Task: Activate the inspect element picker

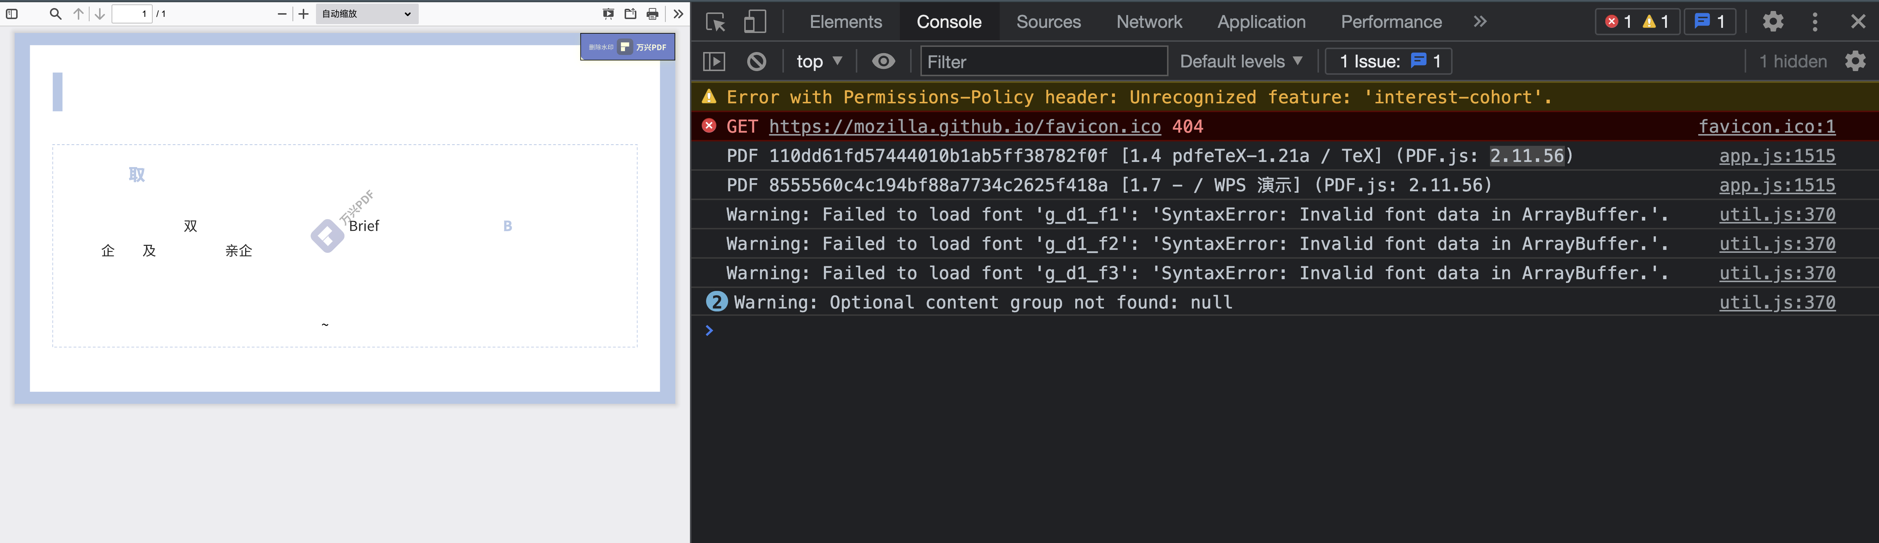Action: [716, 22]
